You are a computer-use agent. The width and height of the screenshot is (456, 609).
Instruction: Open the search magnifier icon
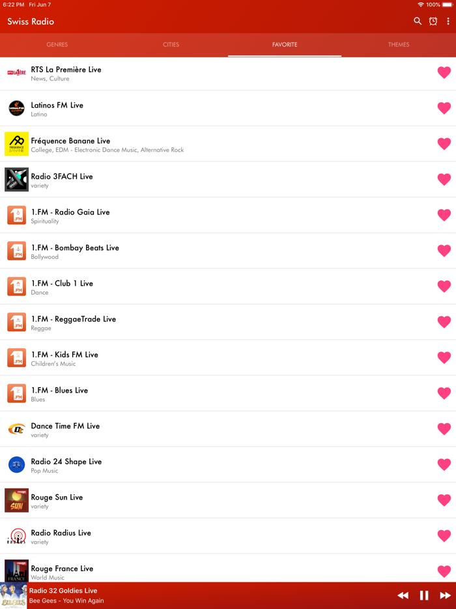click(x=417, y=21)
